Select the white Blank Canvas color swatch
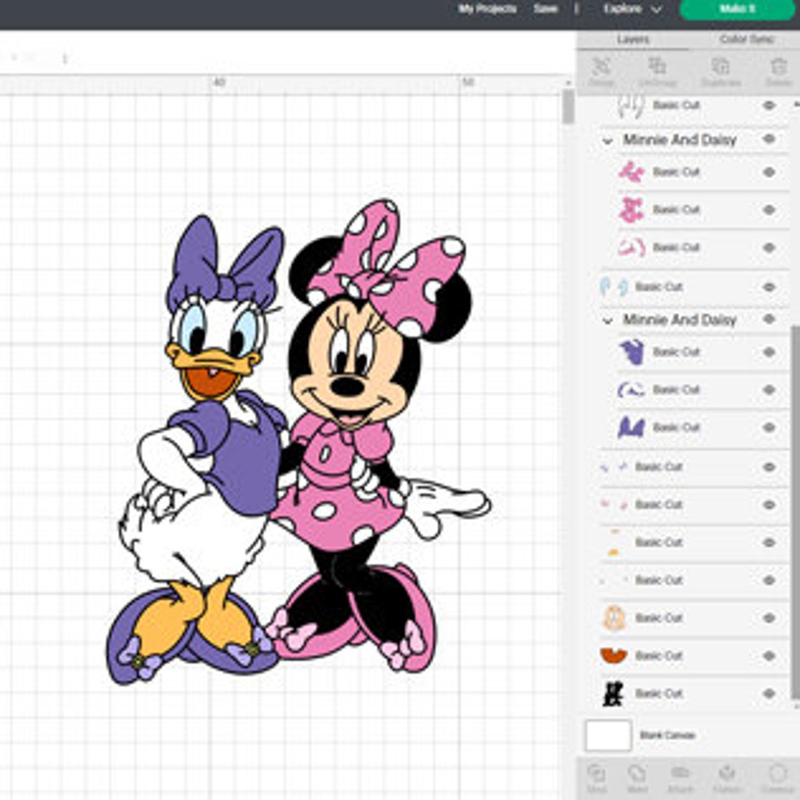800x800 pixels. point(607,735)
